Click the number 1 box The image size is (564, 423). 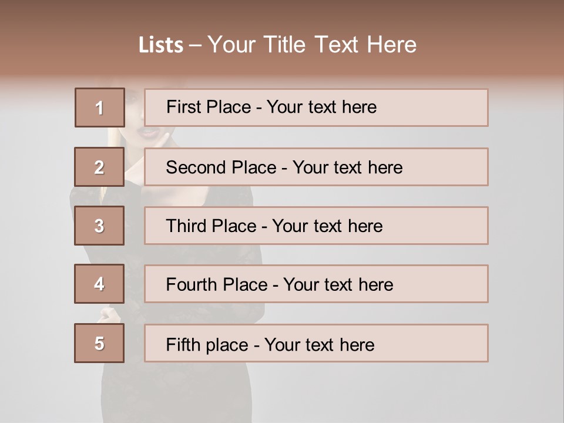(100, 108)
